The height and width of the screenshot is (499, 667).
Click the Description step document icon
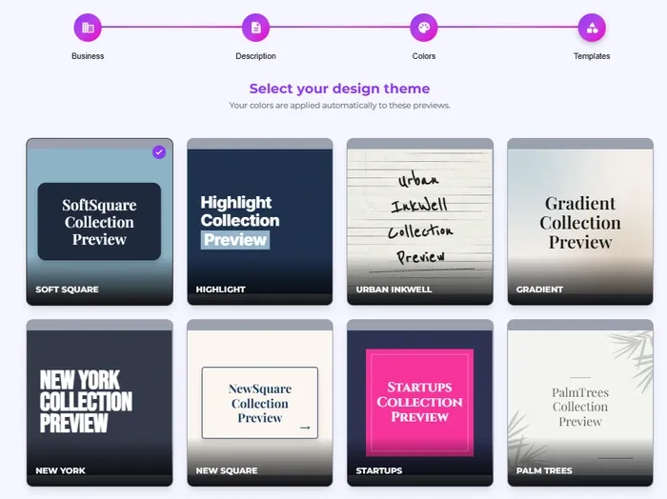coord(255,28)
